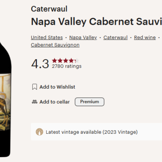Click the bookmark icon for Wishlist

click(34, 87)
